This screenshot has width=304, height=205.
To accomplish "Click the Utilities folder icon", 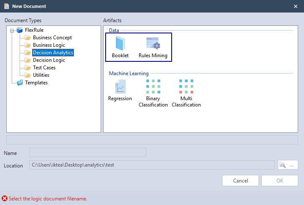I will (x=28, y=75).
